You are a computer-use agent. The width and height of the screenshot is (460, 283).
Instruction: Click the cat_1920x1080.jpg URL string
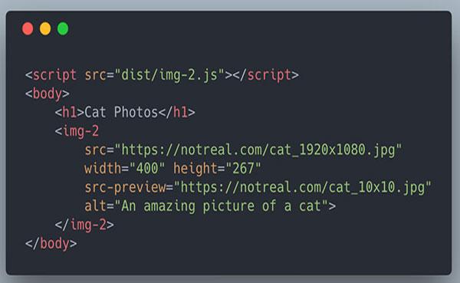pyautogui.click(x=258, y=150)
